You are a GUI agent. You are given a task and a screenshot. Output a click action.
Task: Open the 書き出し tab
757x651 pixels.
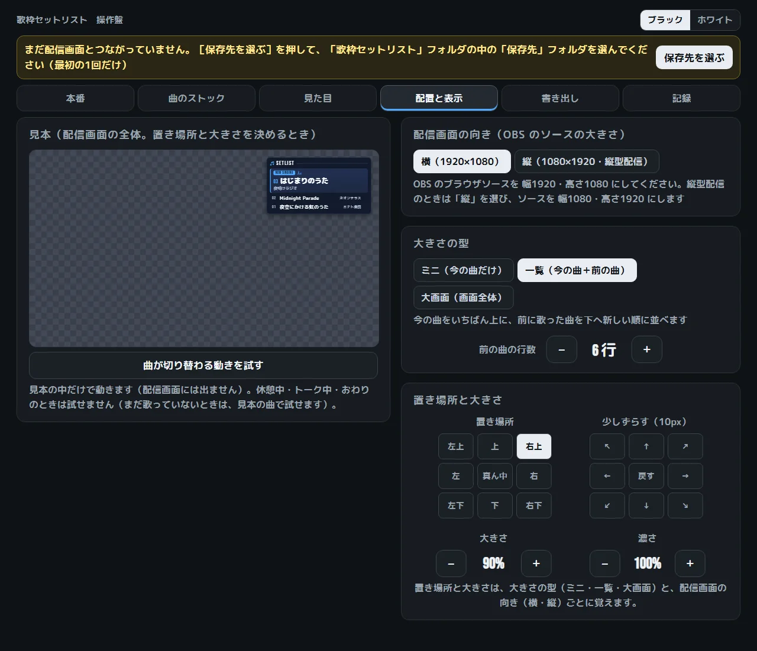tap(560, 98)
